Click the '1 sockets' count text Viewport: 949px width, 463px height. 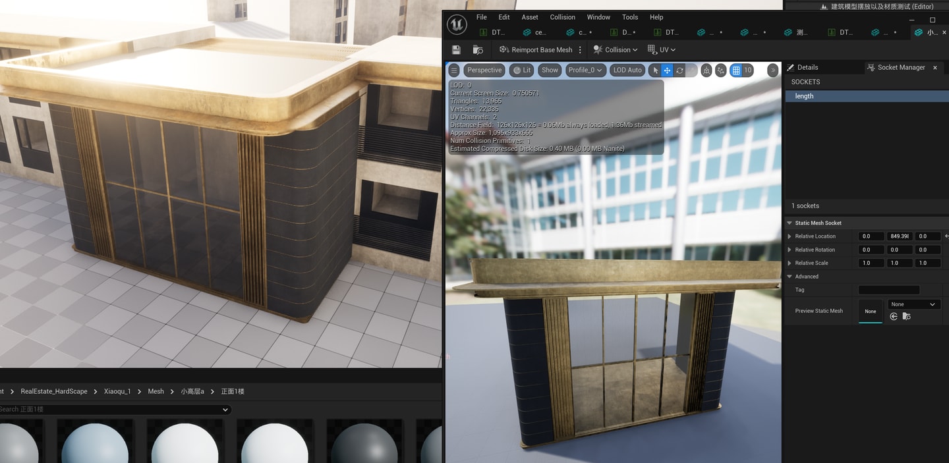point(805,206)
